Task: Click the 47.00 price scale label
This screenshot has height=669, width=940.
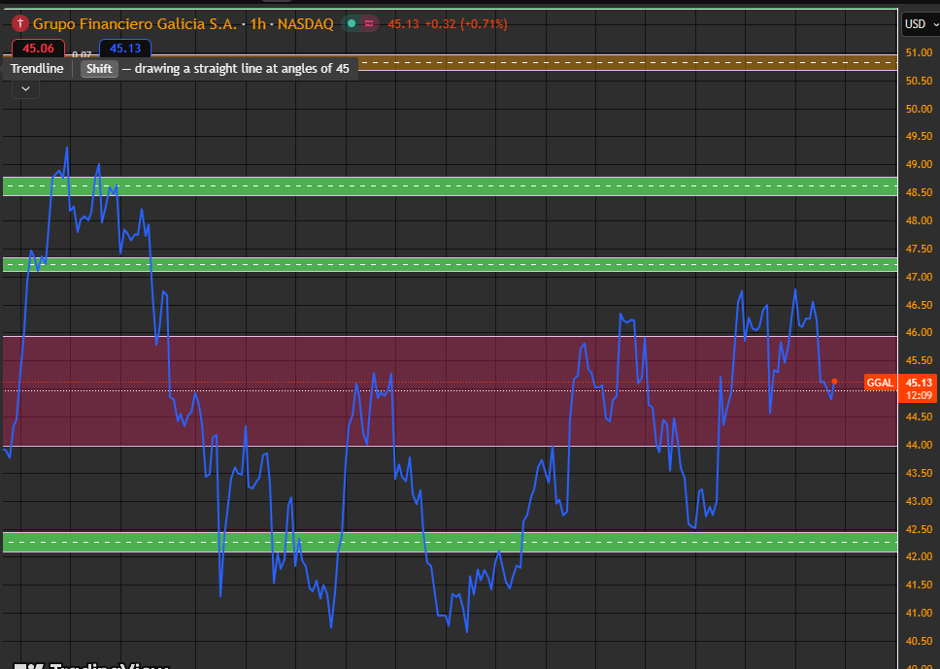Action: (x=919, y=277)
